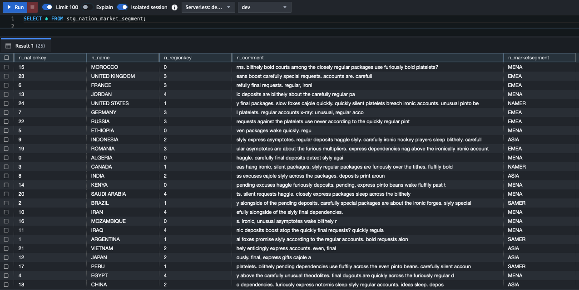Select the ETHIOPIA row checkbox

6,130
